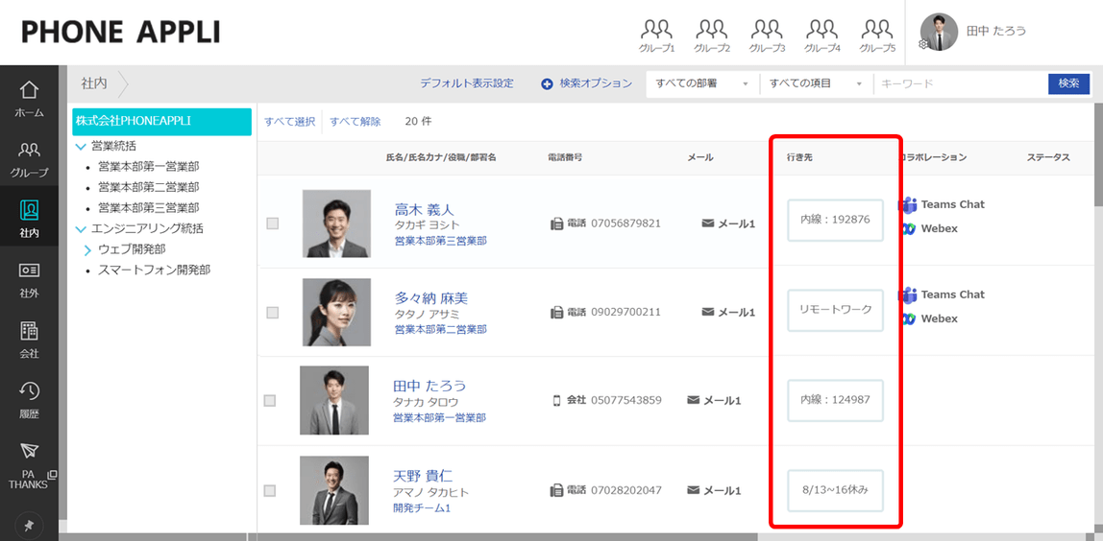Open the 会社 company building icon
The width and height of the screenshot is (1103, 541).
click(x=29, y=331)
